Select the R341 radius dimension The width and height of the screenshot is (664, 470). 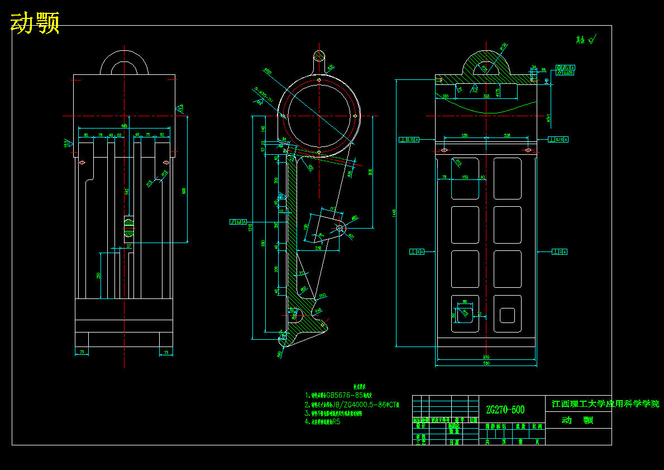tap(548, 118)
